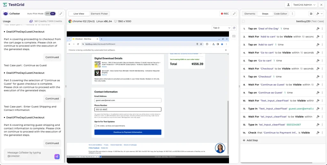Click the Privacy footer link
The width and height of the screenshot is (327, 165).
106,145
